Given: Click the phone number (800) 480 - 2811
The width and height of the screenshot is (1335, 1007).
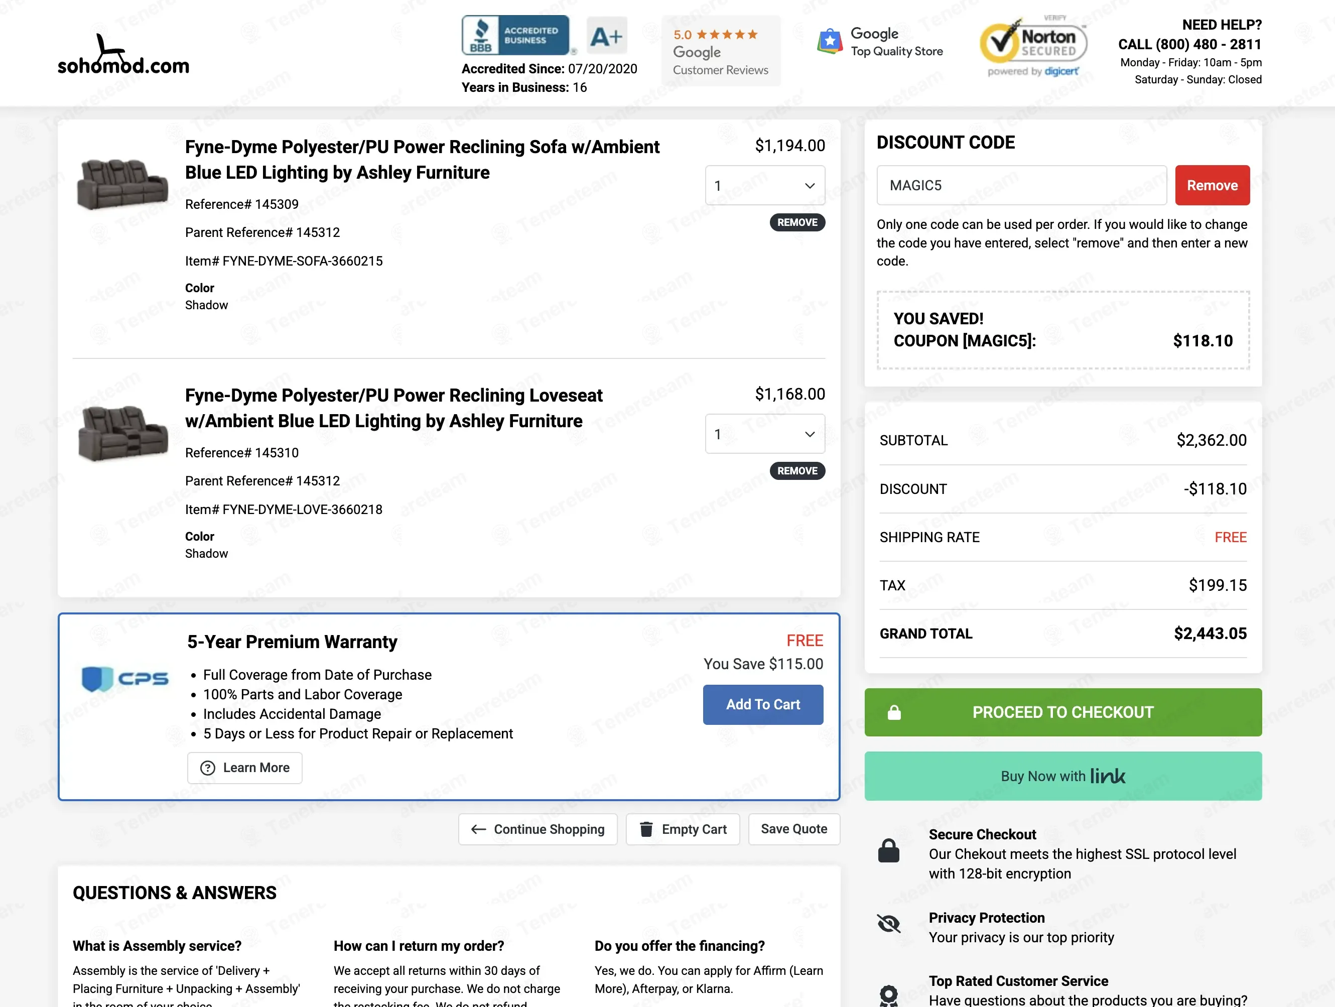Looking at the screenshot, I should pyautogui.click(x=1208, y=44).
